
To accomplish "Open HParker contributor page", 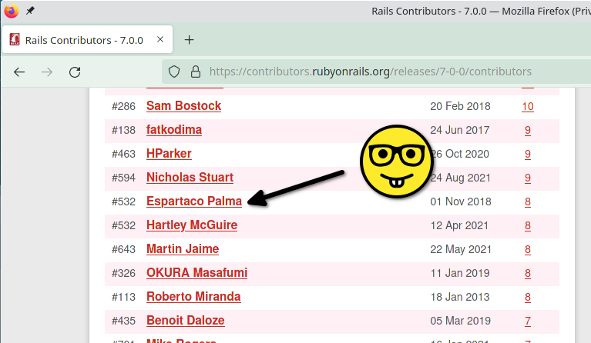I will point(169,154).
